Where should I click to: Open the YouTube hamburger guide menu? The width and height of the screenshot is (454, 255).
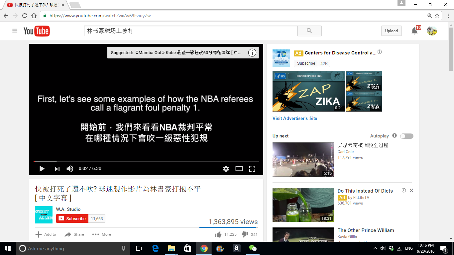coord(15,31)
